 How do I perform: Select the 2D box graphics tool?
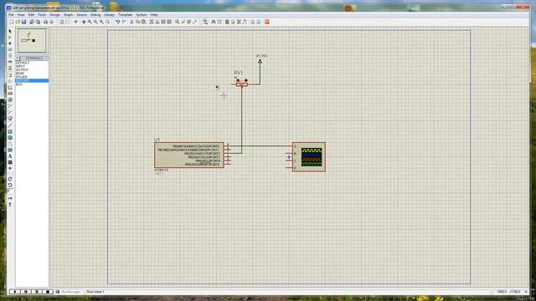pyautogui.click(x=10, y=131)
